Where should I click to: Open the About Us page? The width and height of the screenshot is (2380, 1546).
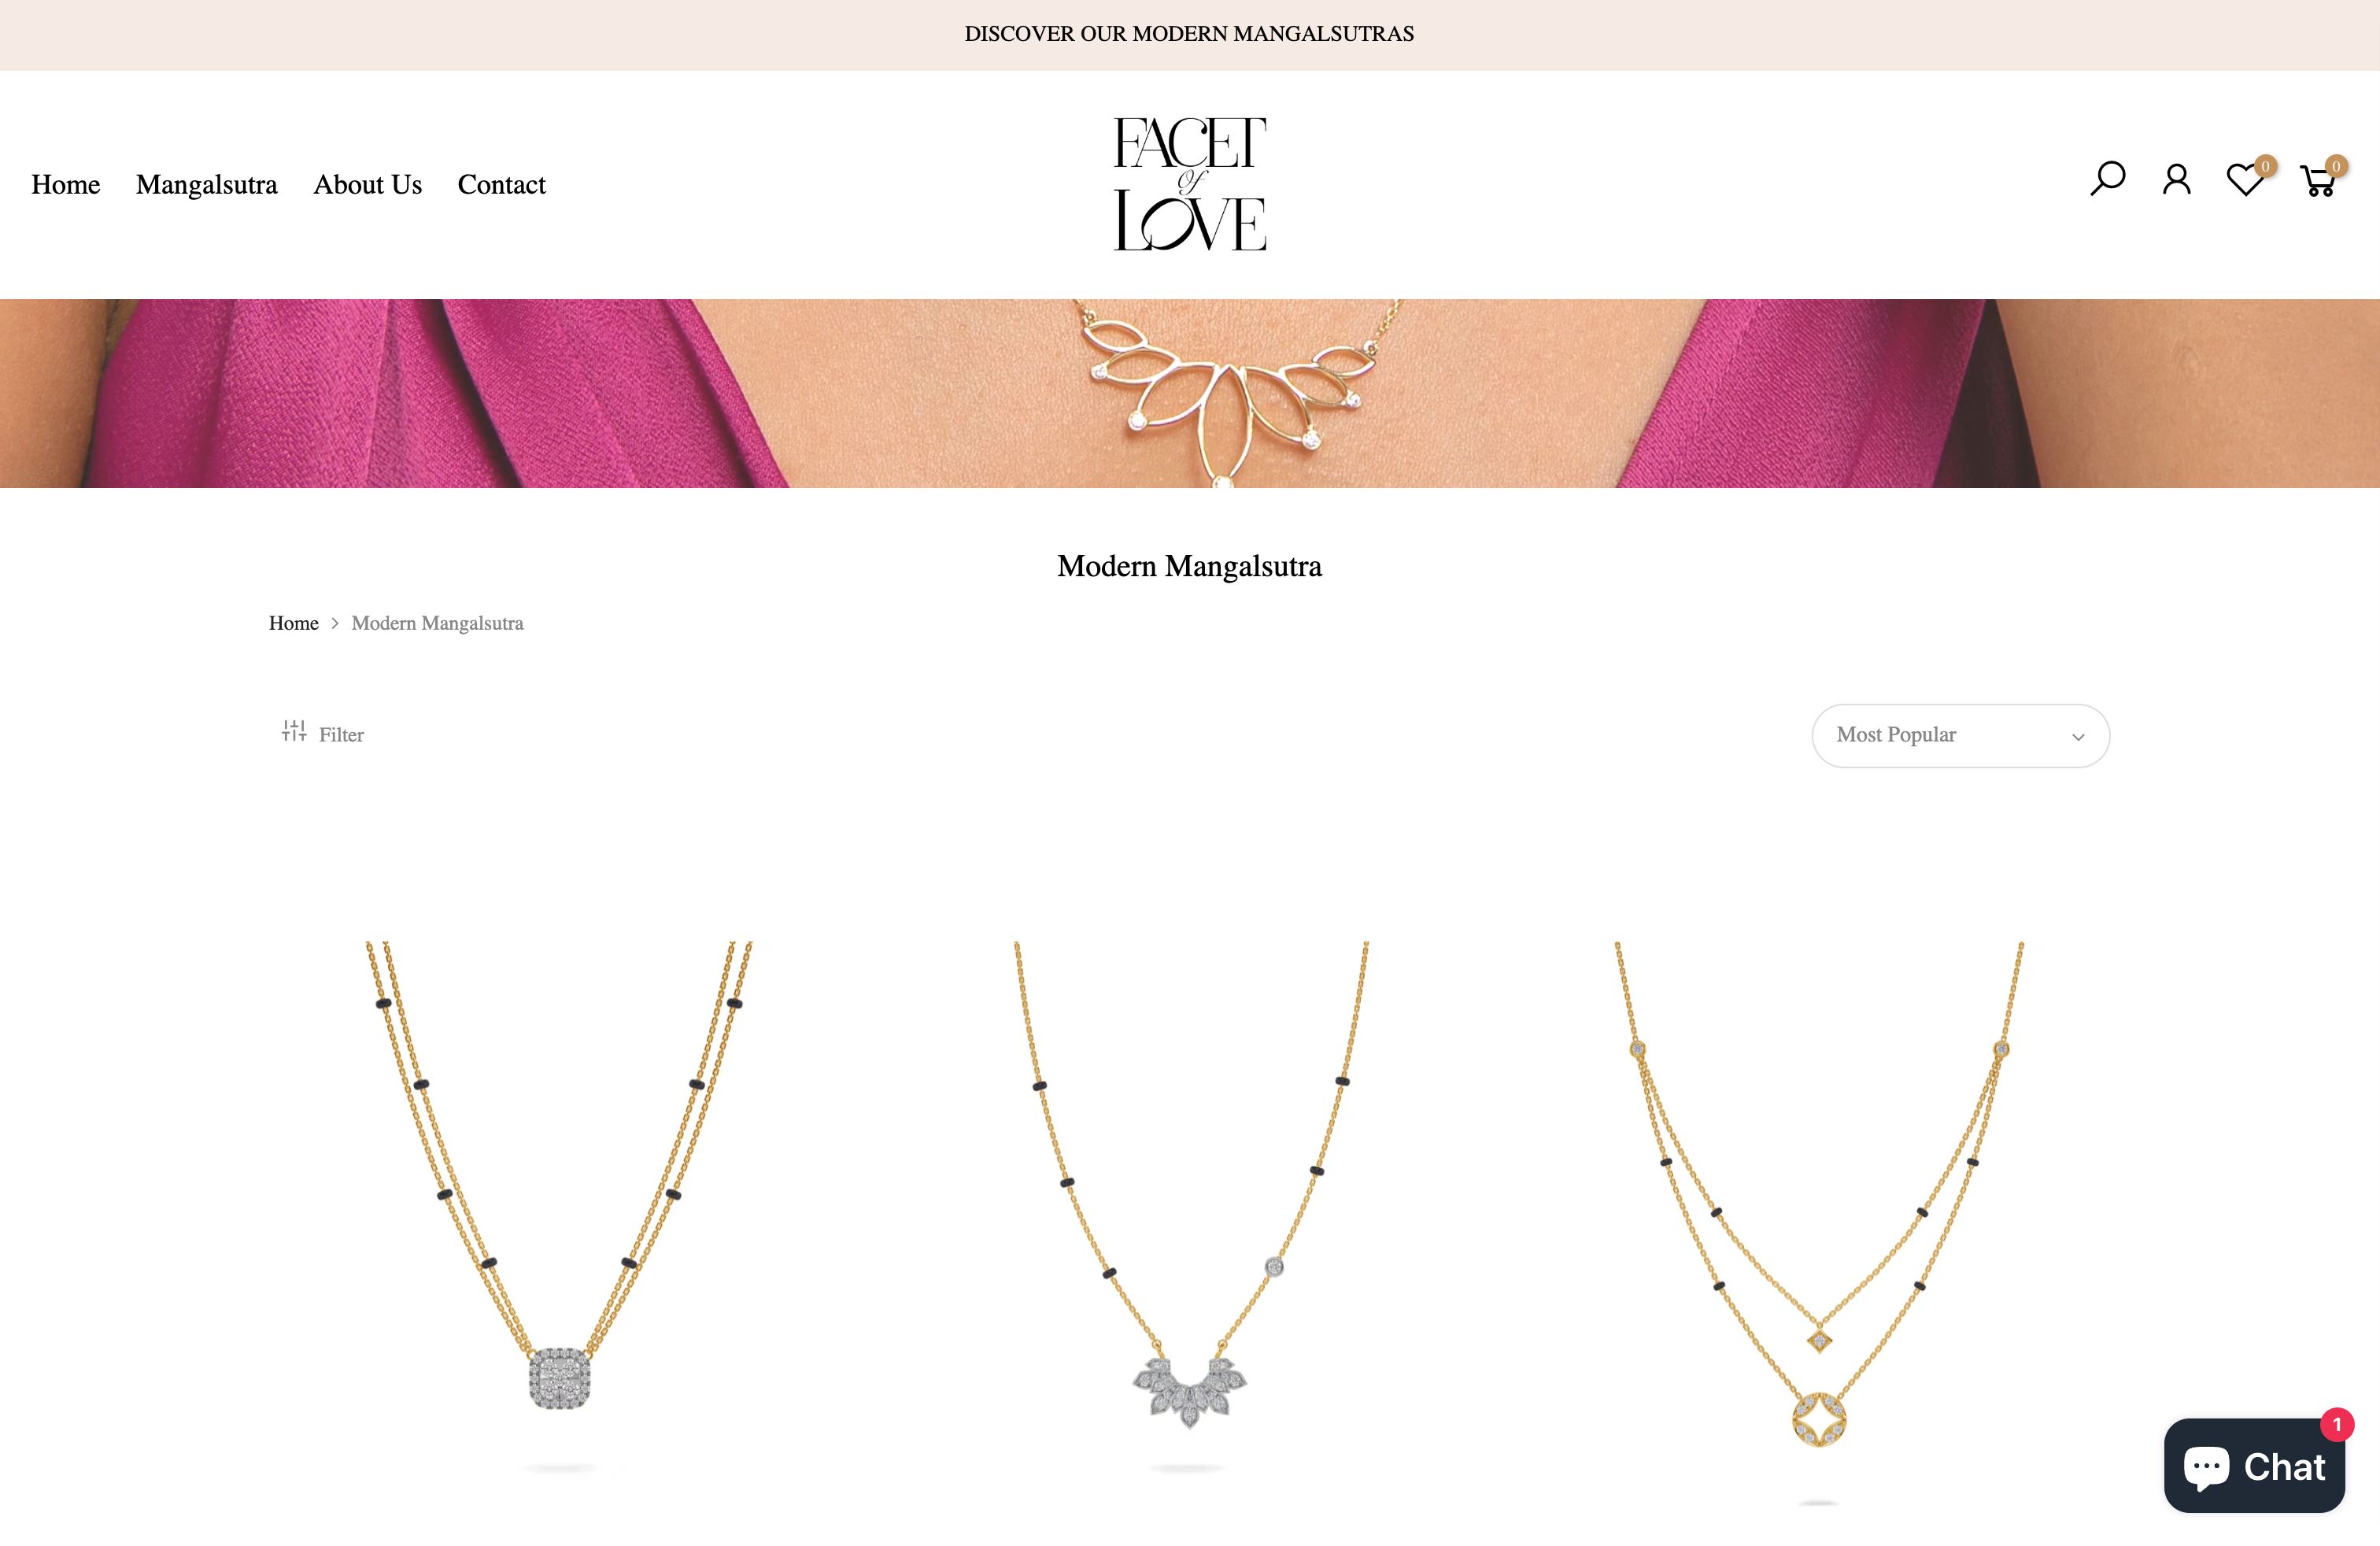tap(368, 185)
